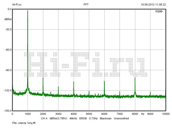Click the 6000 Hz harmonic peak
The image size is (172, 129).
(x=104, y=82)
